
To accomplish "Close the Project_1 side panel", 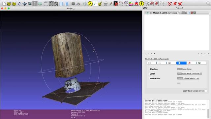I will (x=144, y=8).
